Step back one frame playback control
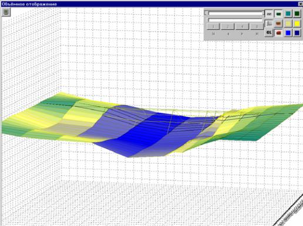303x226 pixels. (x=228, y=34)
